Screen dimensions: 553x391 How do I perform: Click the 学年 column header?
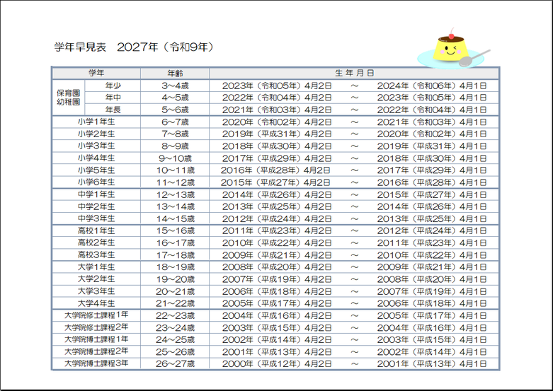tap(96, 73)
